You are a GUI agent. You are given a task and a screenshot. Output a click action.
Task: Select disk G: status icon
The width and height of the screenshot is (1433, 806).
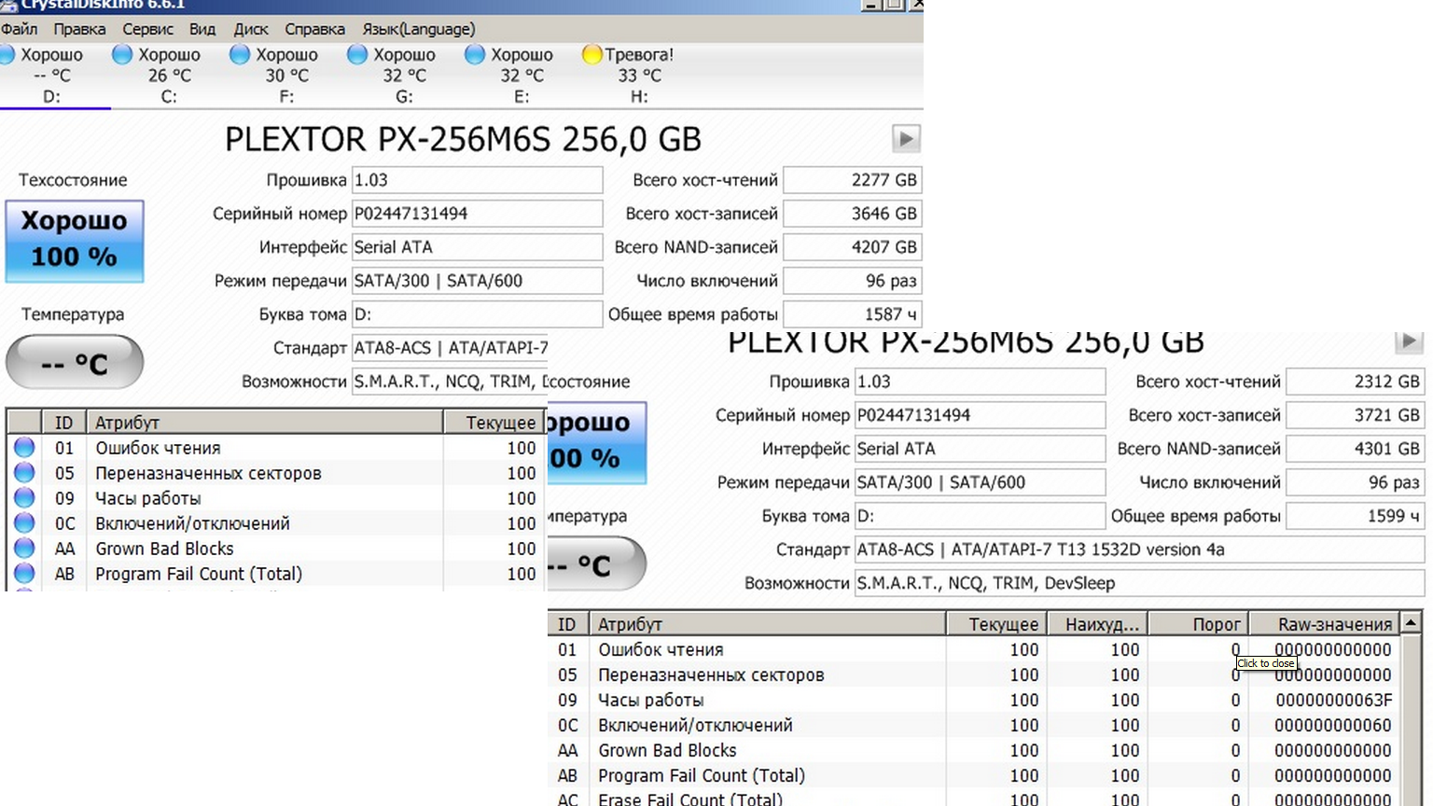(357, 55)
